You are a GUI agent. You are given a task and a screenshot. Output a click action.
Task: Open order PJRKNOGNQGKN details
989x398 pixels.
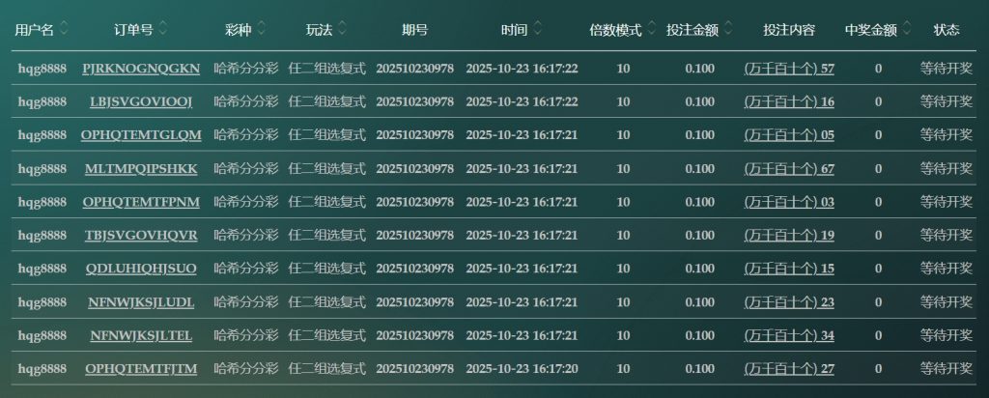tap(141, 69)
